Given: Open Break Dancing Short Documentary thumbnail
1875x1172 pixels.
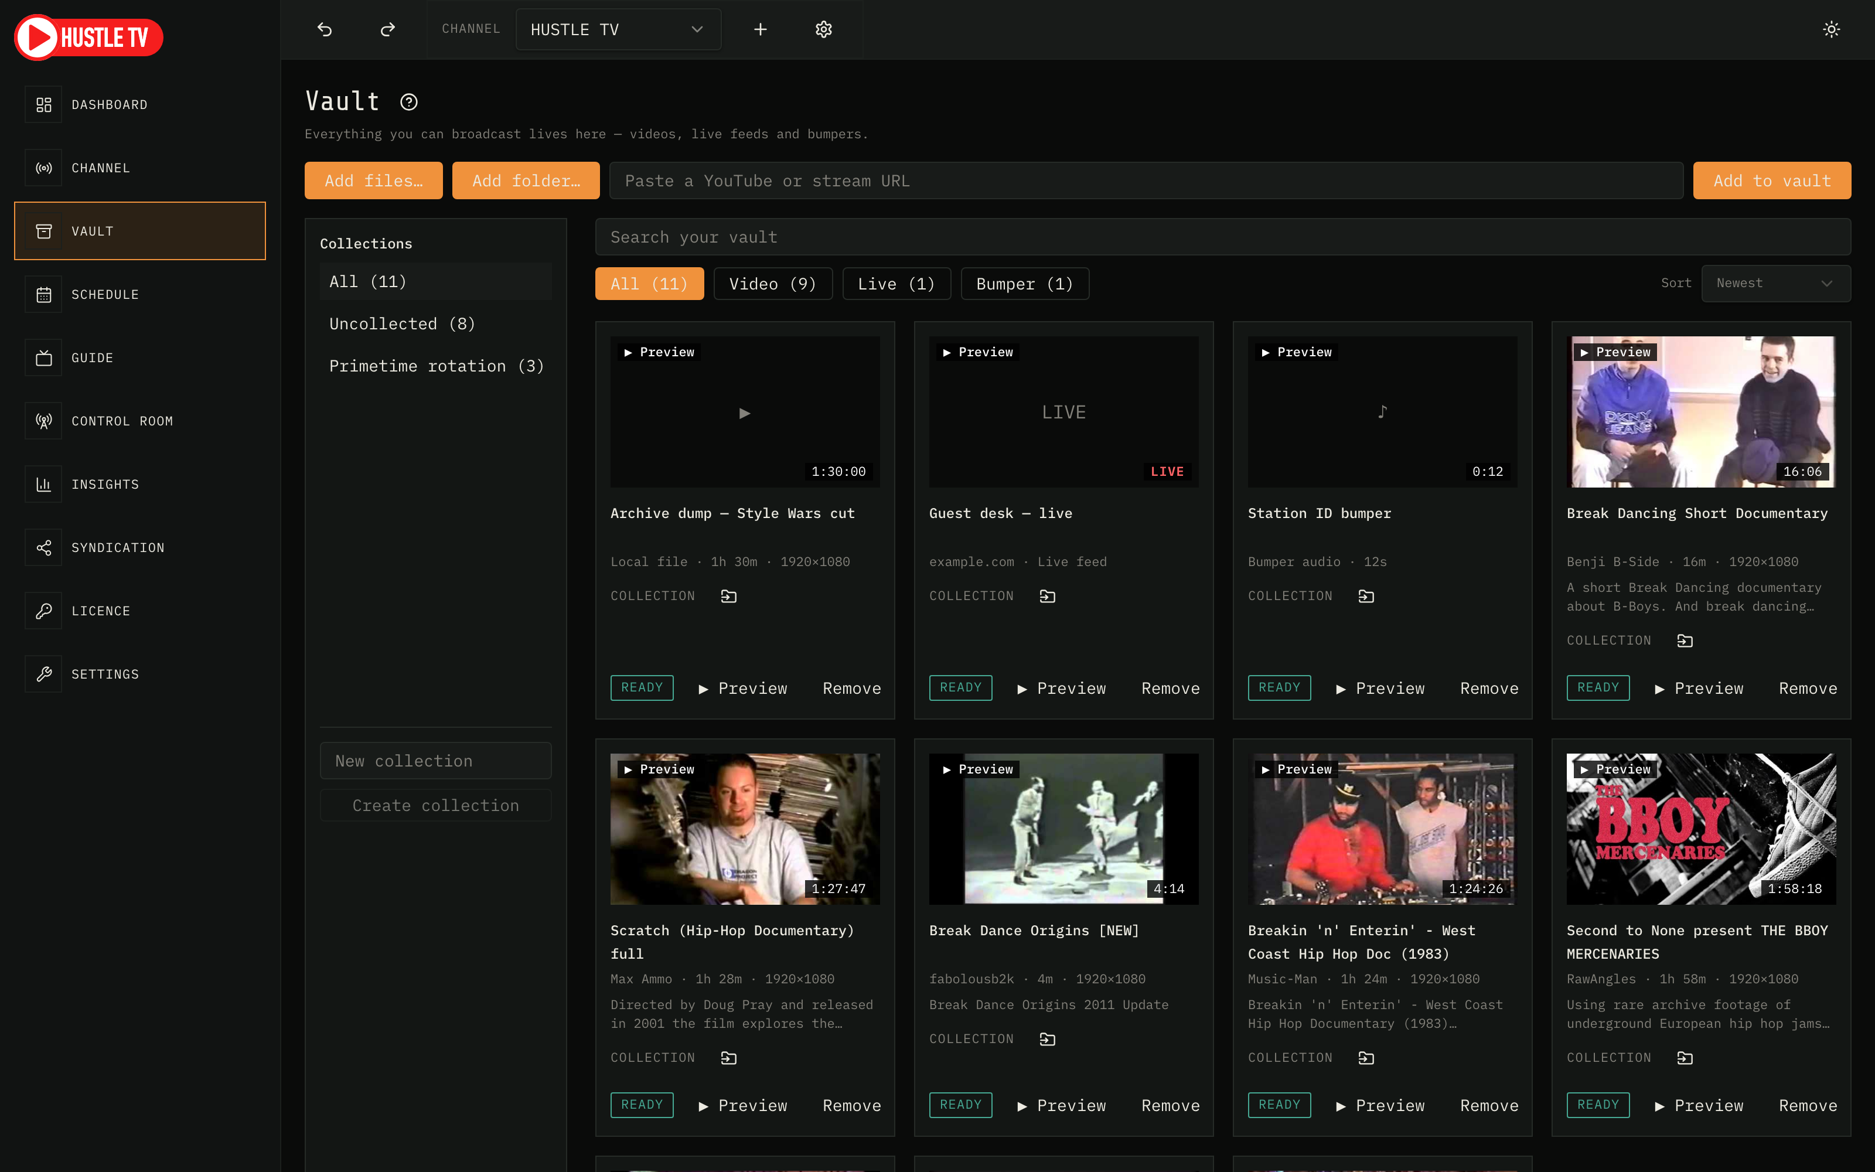Looking at the screenshot, I should [1700, 411].
